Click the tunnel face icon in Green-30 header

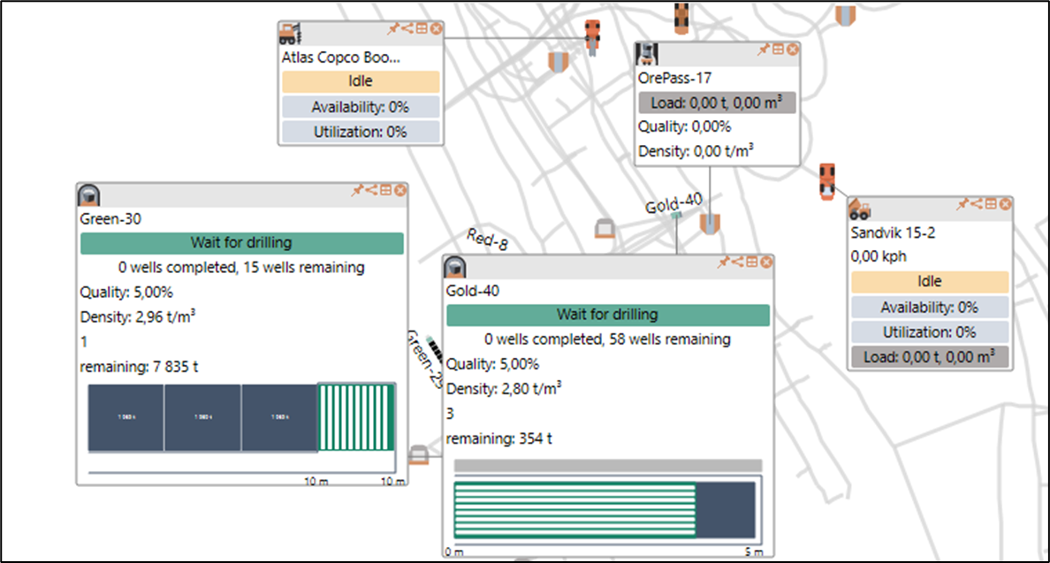pos(89,195)
